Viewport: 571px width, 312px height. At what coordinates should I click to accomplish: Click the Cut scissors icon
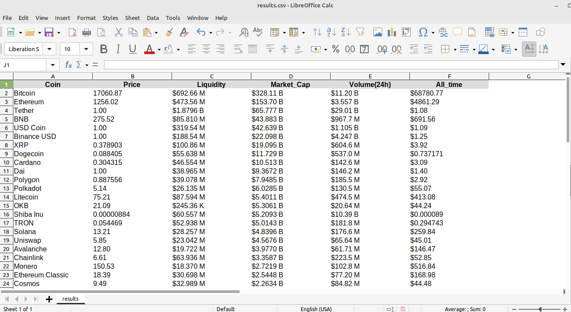[119, 32]
